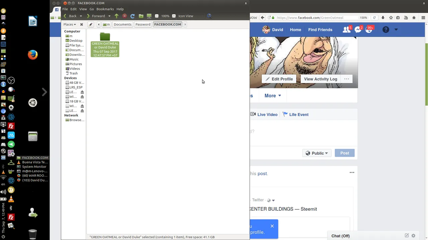This screenshot has width=428, height=240.
Task: Zoom out the file manager view
Action: click(156, 16)
